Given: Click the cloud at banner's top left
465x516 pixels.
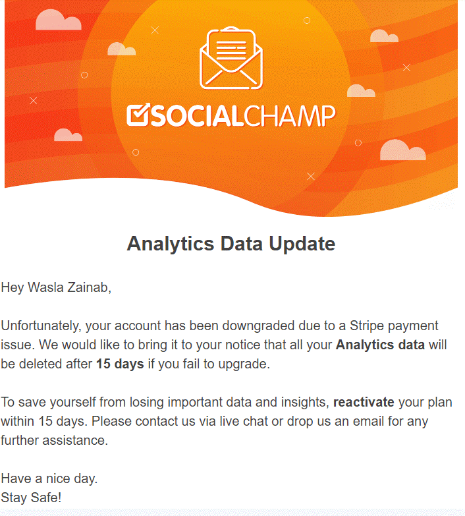Looking at the screenshot, I should (58, 20).
